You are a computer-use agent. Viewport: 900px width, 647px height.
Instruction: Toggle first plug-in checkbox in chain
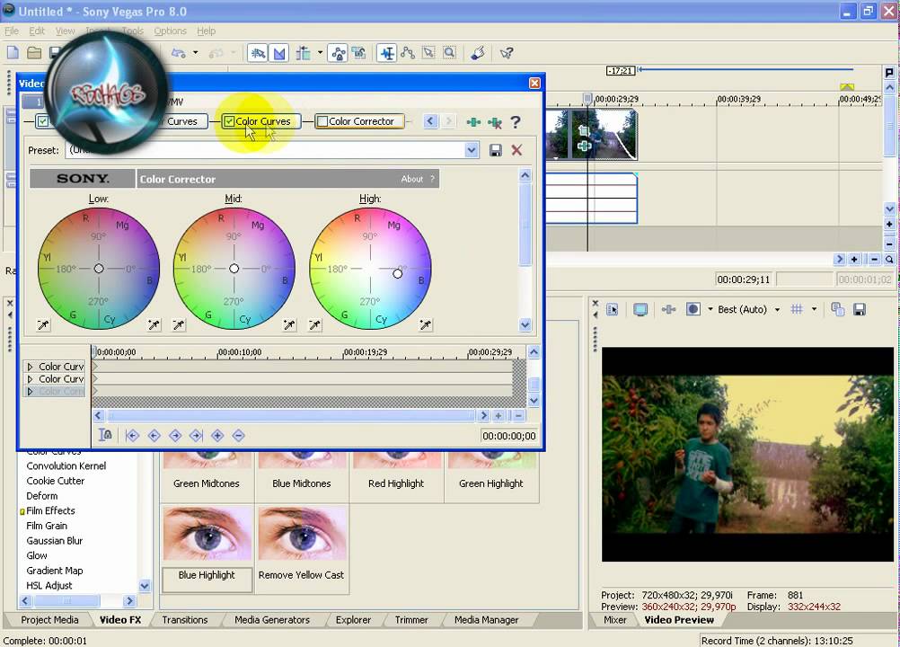click(43, 121)
